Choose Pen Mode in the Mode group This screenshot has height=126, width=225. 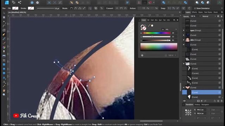click(71, 8)
